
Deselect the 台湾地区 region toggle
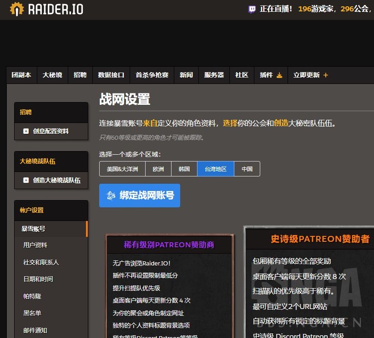coord(216,168)
